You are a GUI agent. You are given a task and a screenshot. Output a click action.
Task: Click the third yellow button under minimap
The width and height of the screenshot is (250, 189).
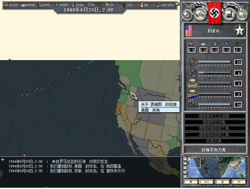pyautogui.click(x=222, y=182)
